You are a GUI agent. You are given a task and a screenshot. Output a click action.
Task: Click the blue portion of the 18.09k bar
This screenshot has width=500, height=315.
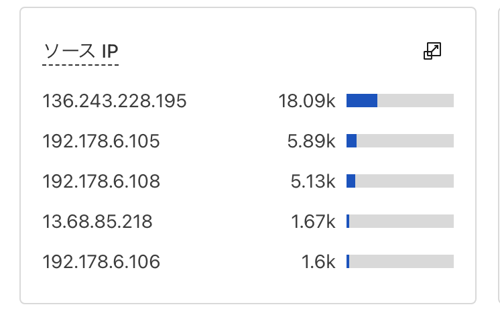[x=362, y=101]
